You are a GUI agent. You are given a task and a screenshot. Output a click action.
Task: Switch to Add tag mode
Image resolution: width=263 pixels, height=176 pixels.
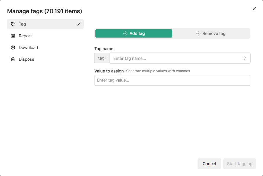(134, 33)
